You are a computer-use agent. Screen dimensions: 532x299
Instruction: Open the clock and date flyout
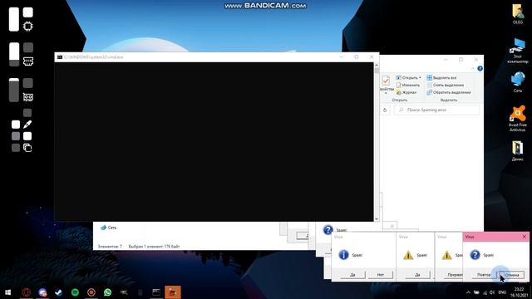coord(519,292)
